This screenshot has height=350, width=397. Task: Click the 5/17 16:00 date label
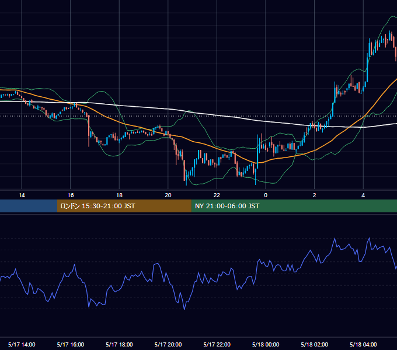pos(71,344)
